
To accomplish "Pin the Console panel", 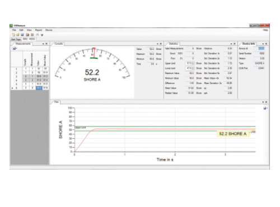I will pyautogui.click(x=157, y=44).
